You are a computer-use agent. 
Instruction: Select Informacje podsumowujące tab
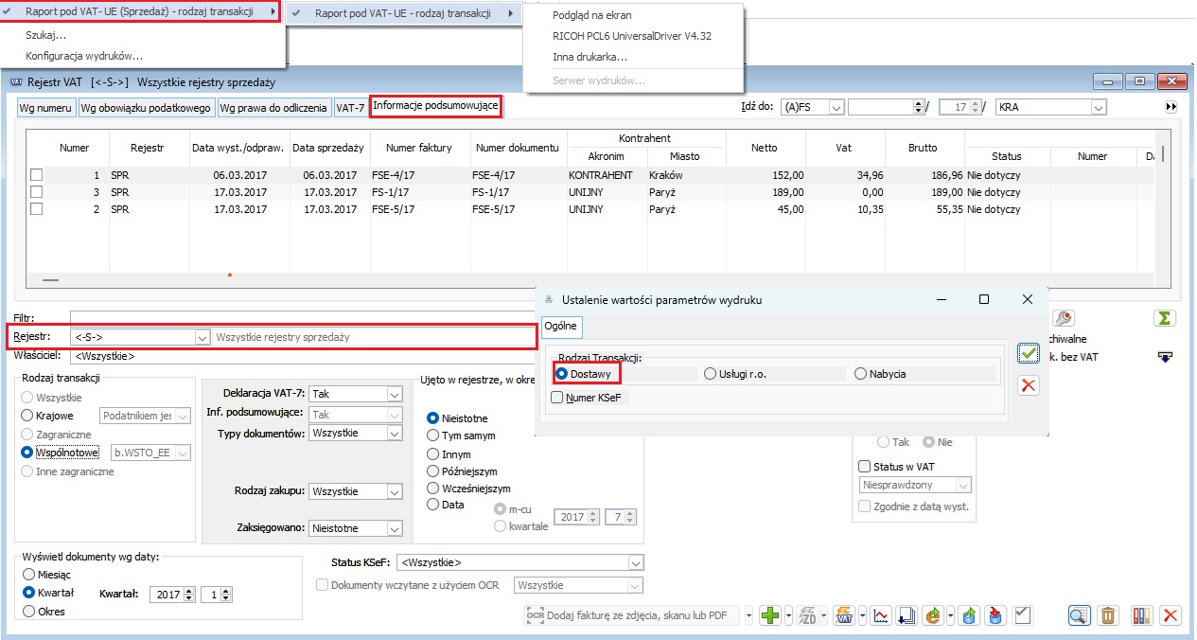[435, 106]
